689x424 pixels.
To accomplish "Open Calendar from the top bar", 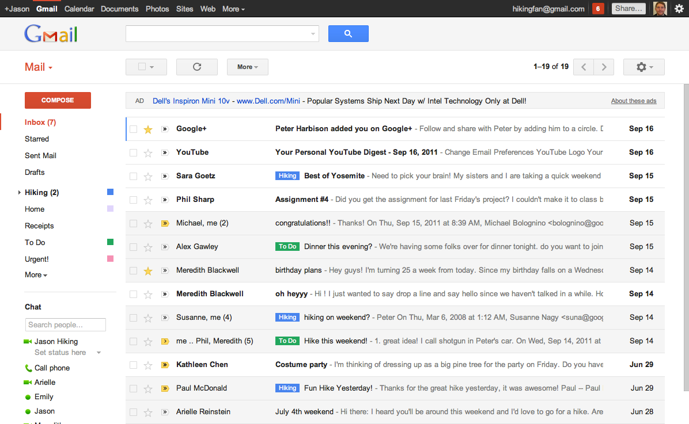I will coord(79,9).
